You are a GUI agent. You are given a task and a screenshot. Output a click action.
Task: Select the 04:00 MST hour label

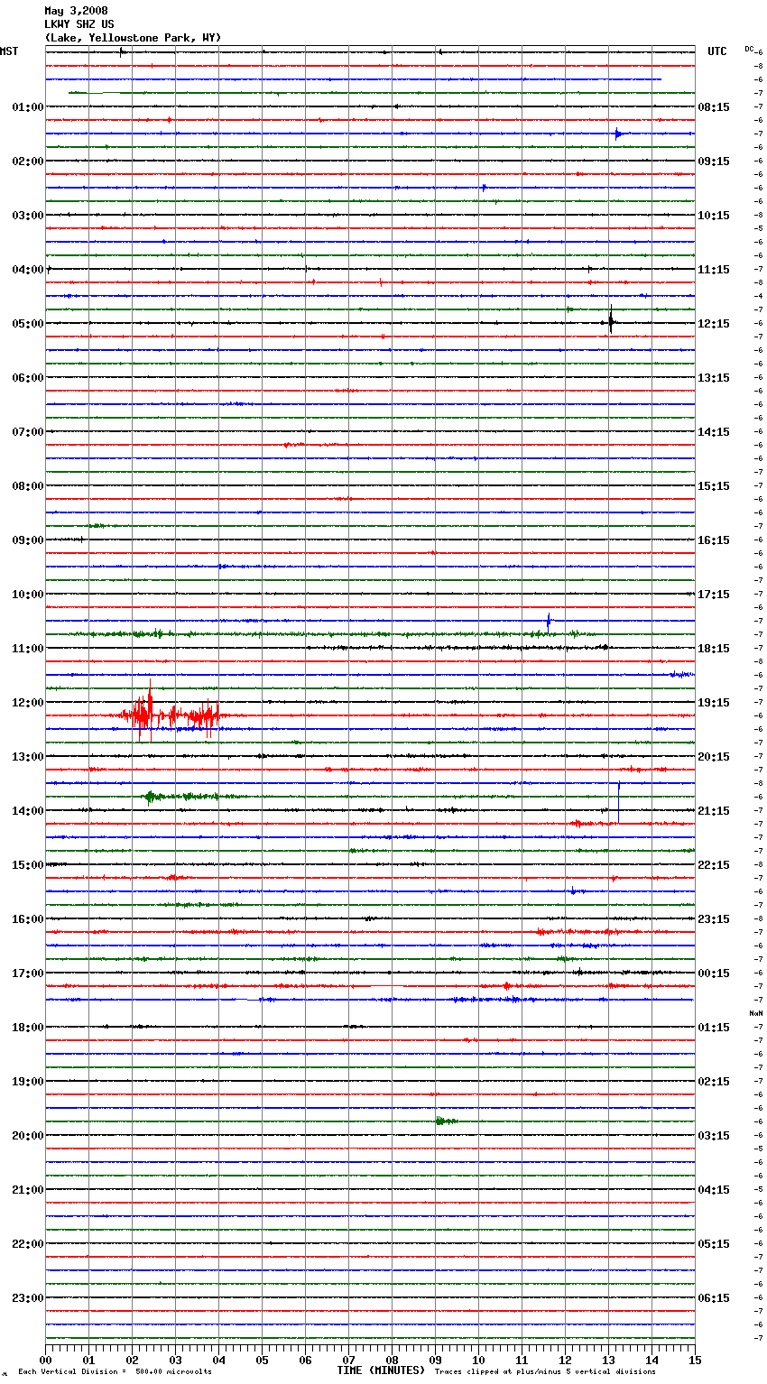[x=28, y=270]
